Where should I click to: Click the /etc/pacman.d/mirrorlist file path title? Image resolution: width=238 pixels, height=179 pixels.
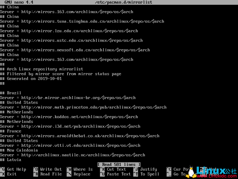click(123, 2)
